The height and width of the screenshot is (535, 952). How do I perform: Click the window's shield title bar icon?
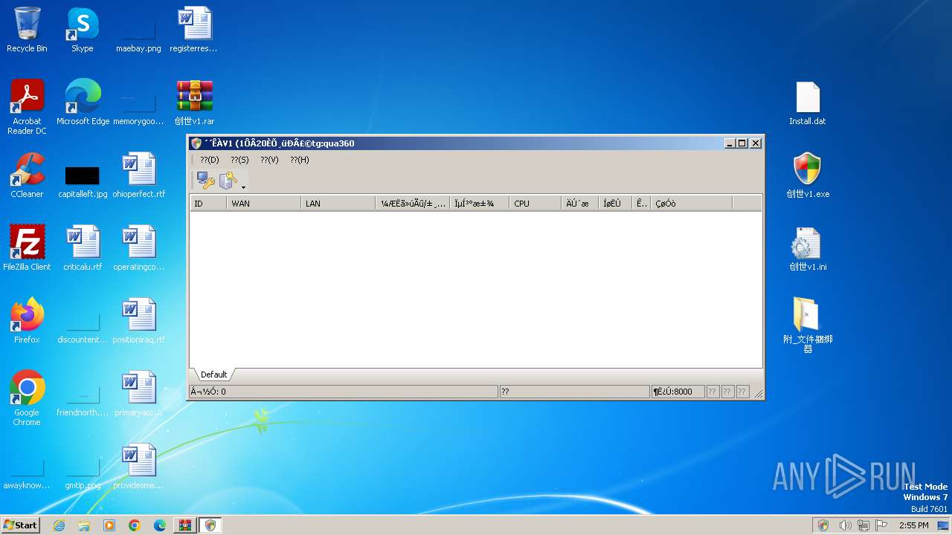coord(196,143)
